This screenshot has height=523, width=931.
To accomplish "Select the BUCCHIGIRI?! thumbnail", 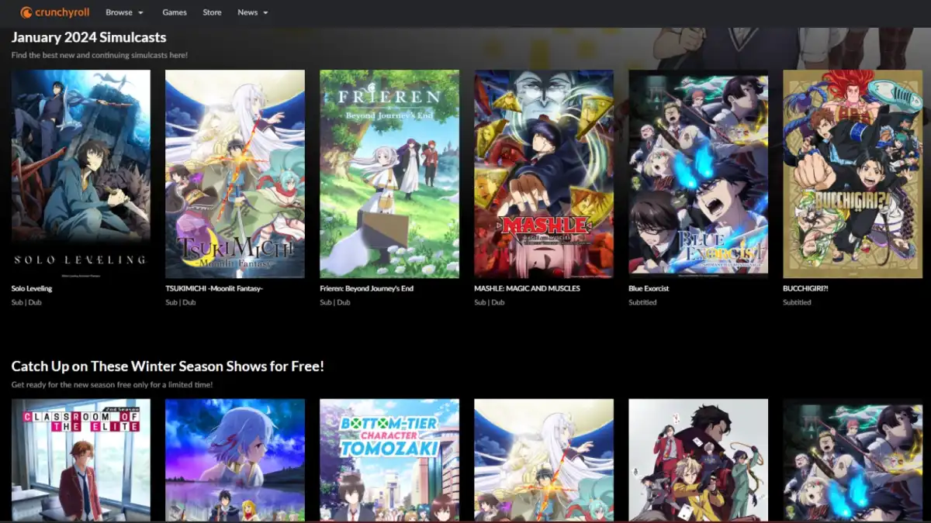I will coord(852,173).
